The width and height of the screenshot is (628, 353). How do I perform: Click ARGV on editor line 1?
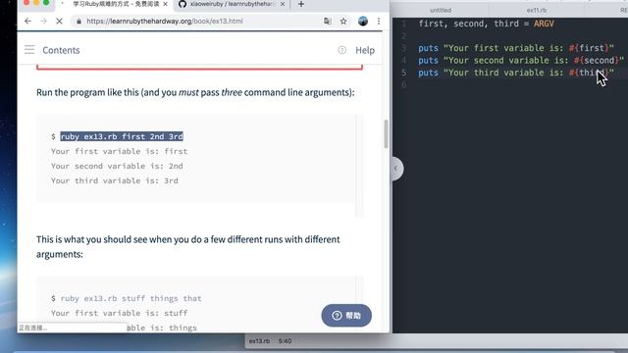pyautogui.click(x=544, y=24)
